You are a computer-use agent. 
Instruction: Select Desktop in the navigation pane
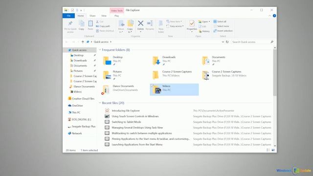(x=79, y=55)
